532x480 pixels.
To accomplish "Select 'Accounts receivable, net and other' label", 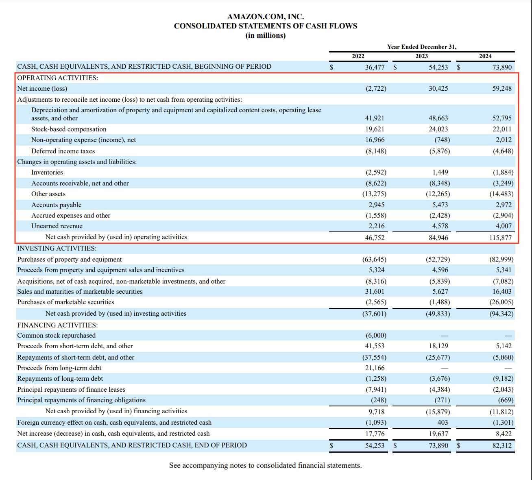I will click(80, 183).
